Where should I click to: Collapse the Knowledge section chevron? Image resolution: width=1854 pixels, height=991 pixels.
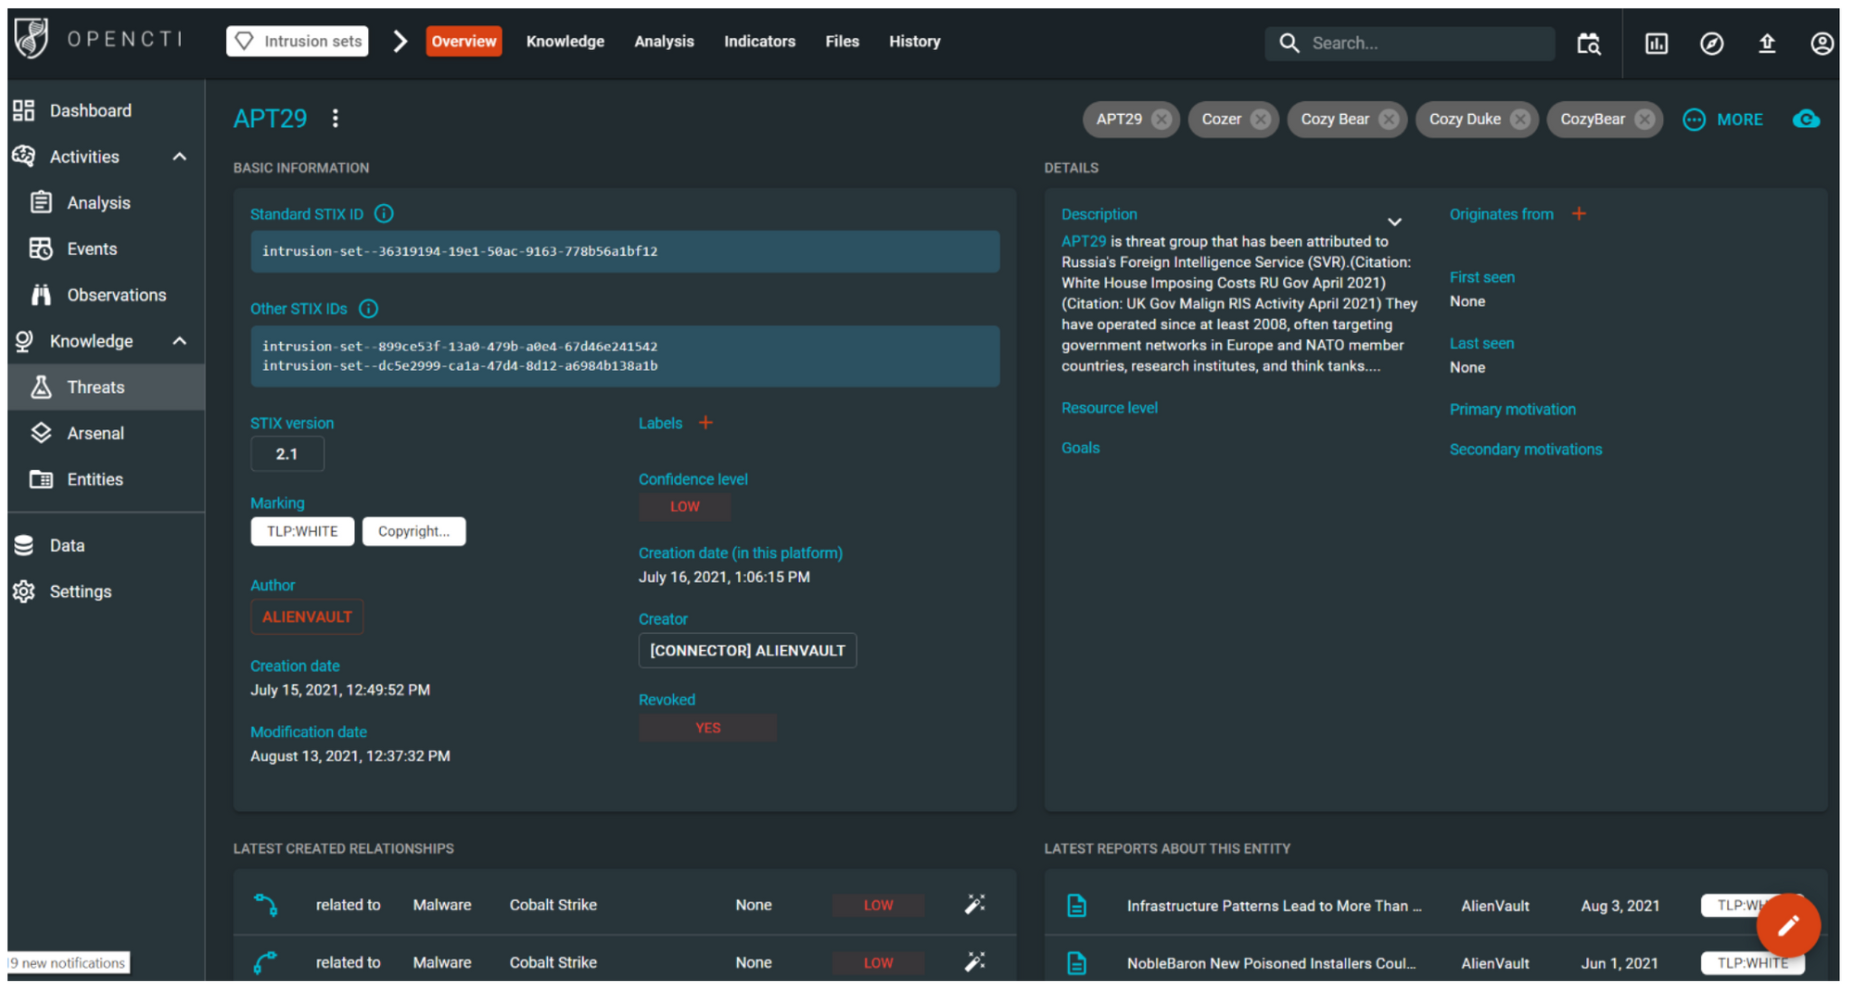click(180, 341)
